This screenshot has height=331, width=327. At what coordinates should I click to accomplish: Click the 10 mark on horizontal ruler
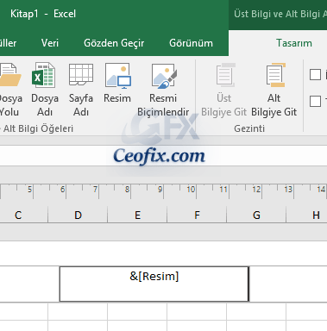[191, 190]
